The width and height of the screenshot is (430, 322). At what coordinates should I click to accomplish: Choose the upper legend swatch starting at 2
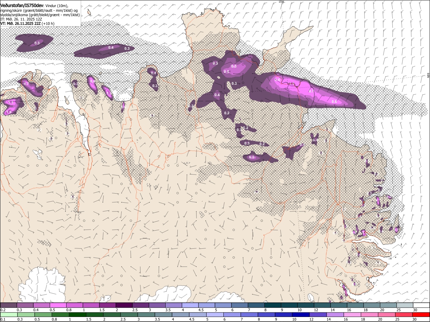124,305
